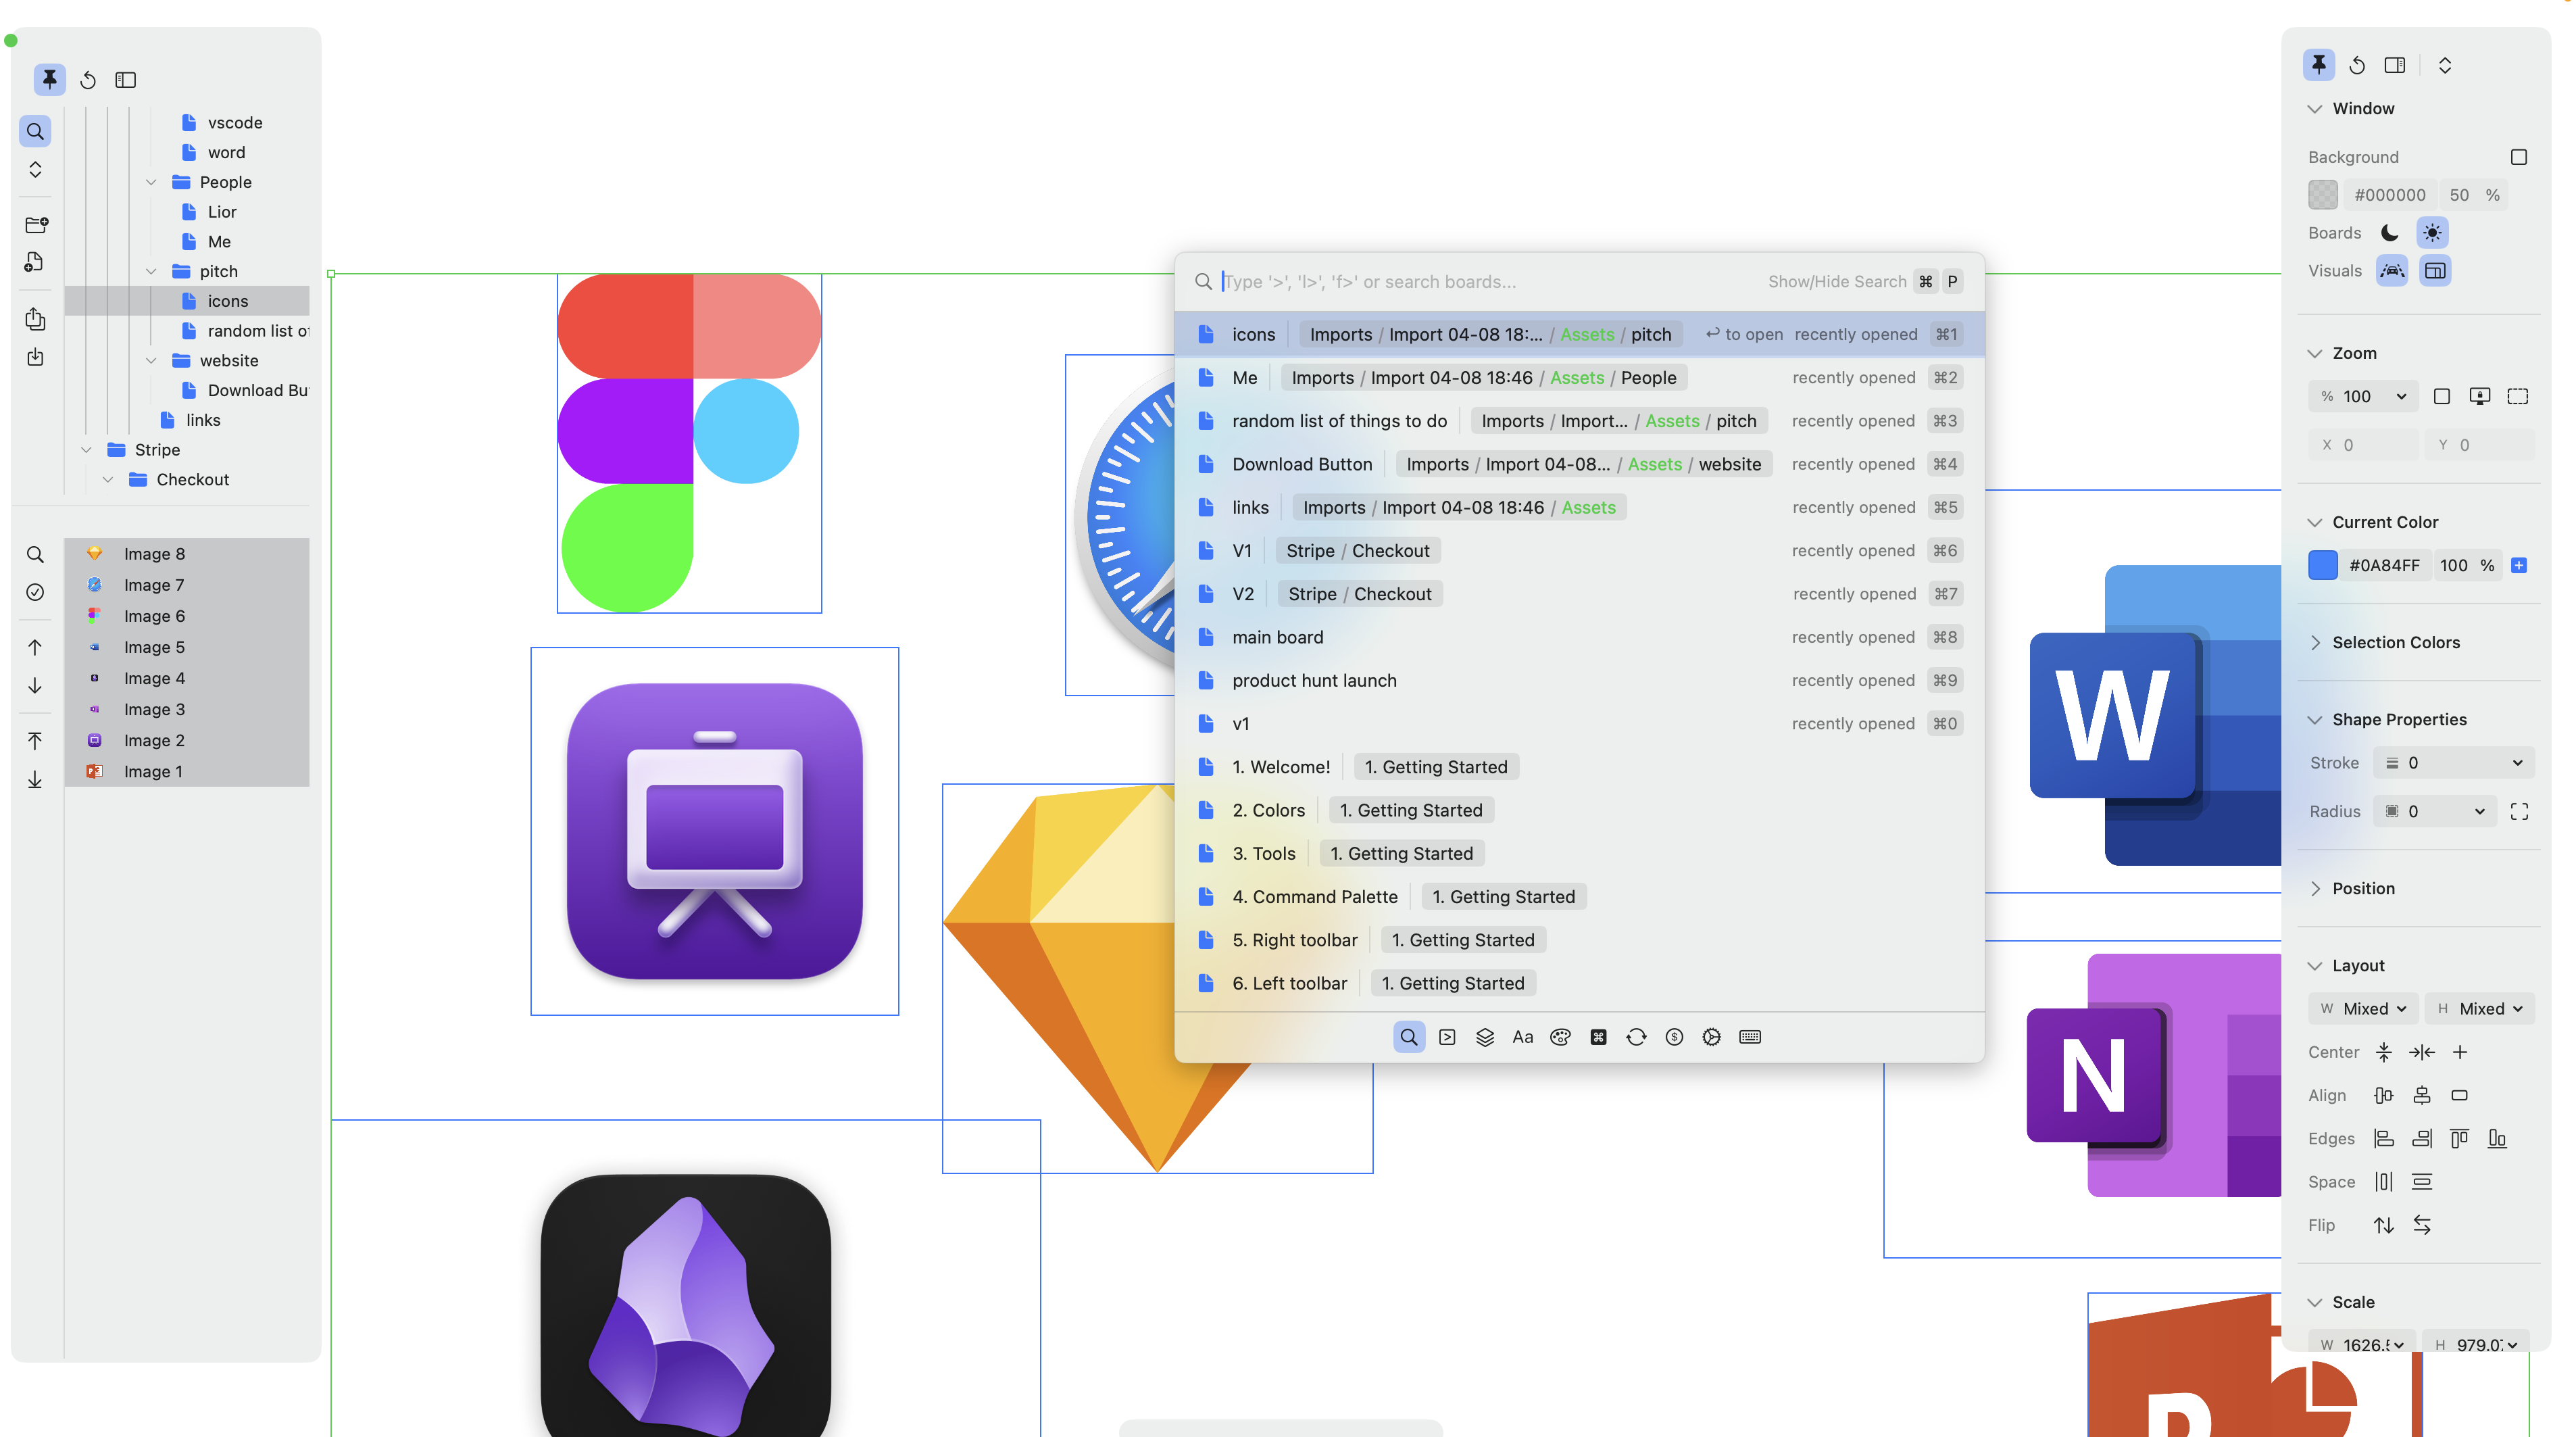Screen dimensions: 2576x1437
Task: Collapse the Stripe folder in the tree
Action: coord(86,450)
